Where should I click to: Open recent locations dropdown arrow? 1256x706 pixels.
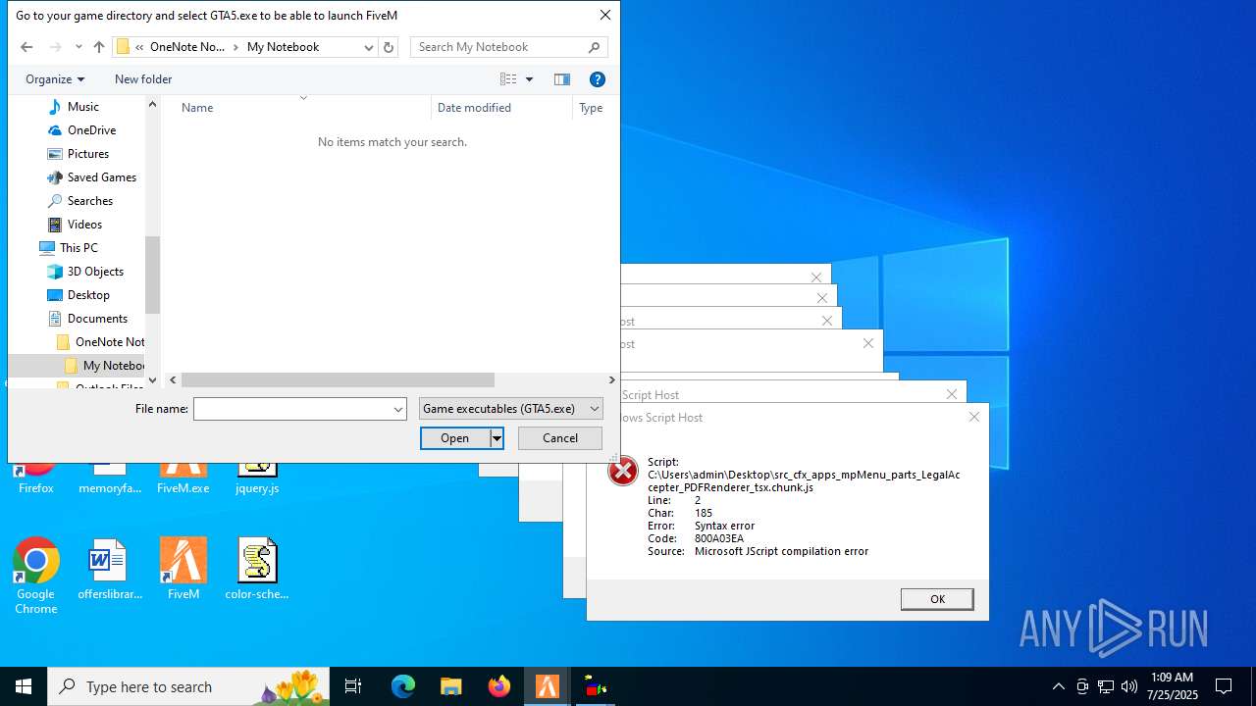tap(78, 47)
